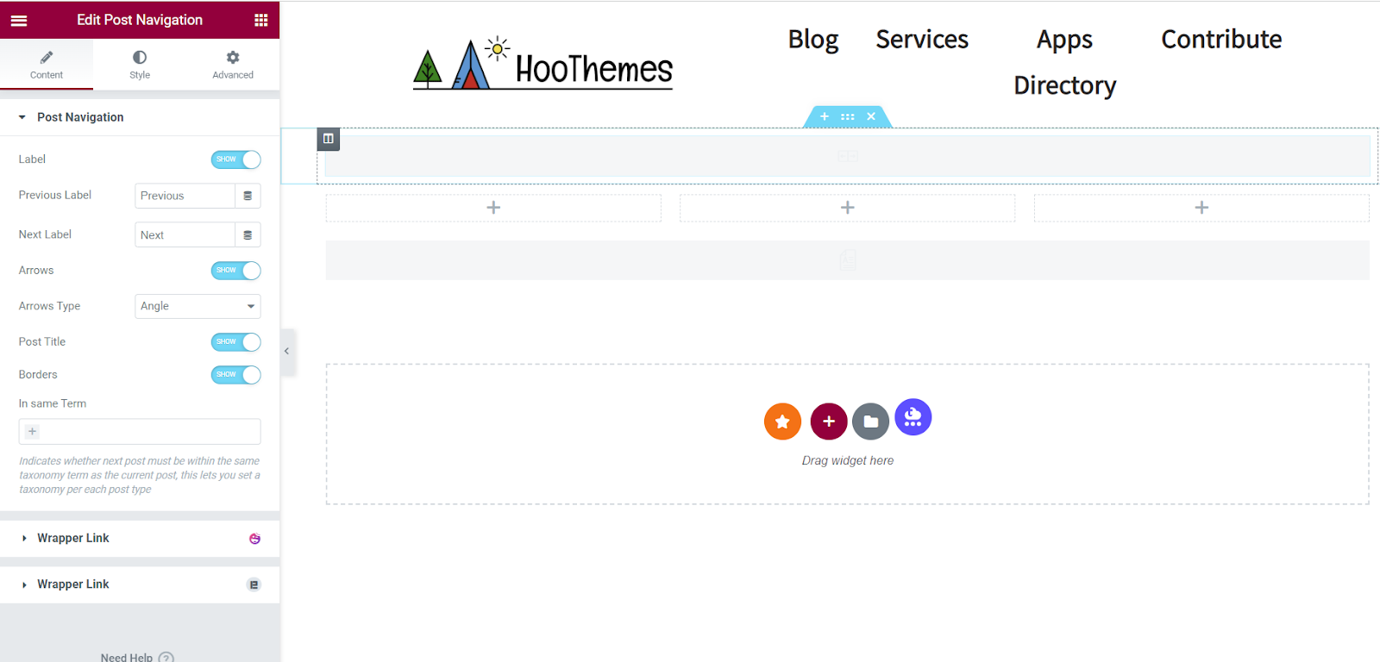Click the maroon add new section button
This screenshot has height=662, width=1380.
(829, 422)
